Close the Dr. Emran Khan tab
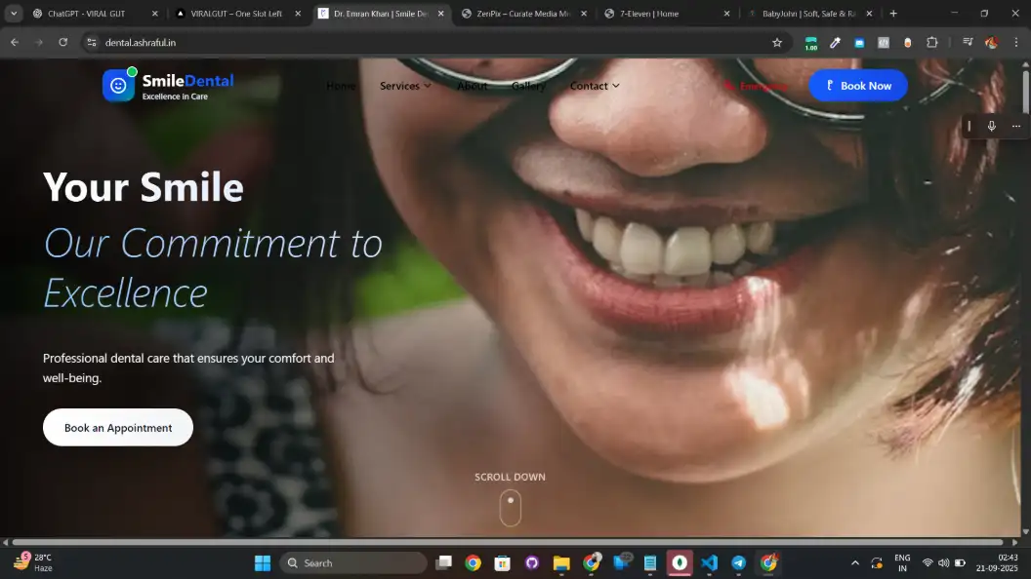The height and width of the screenshot is (579, 1031). [440, 13]
